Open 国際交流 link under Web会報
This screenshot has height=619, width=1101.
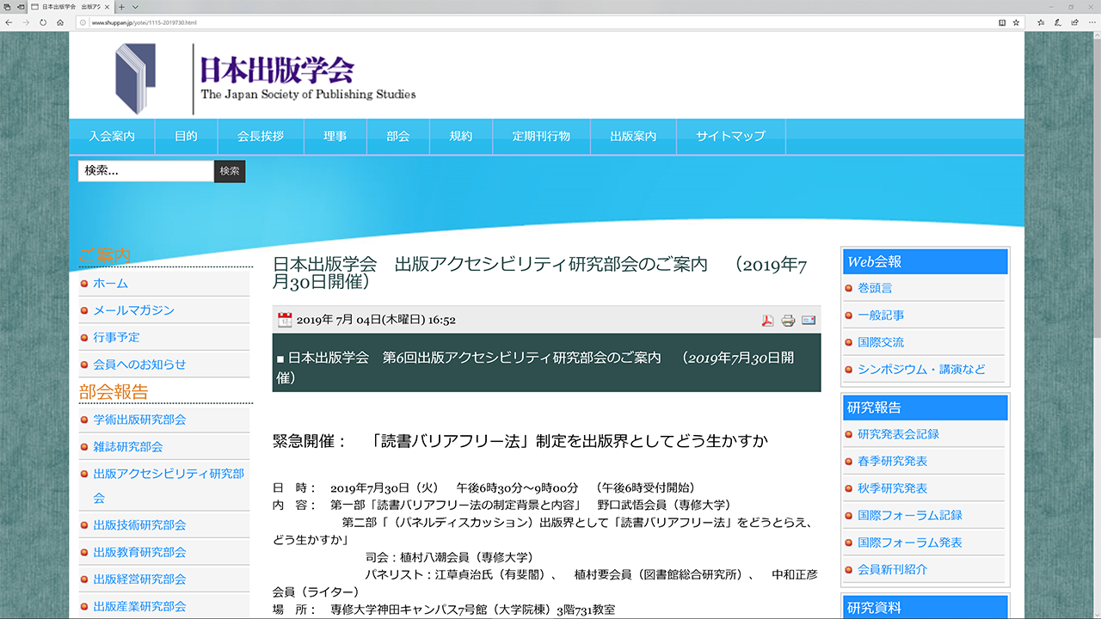(881, 342)
